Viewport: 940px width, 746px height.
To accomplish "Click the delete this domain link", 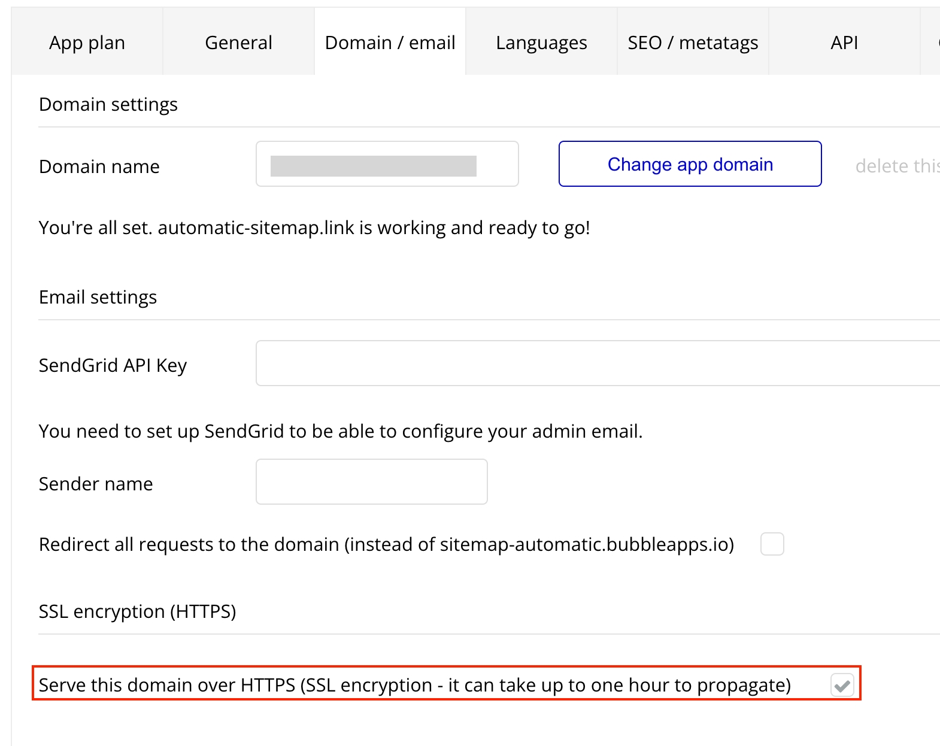I will [897, 166].
